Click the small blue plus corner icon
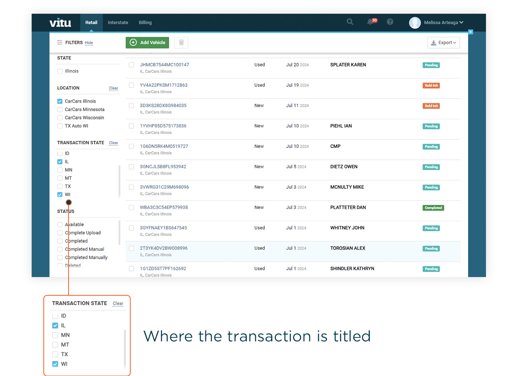Screen dimensions: 518x376 pos(471,32)
